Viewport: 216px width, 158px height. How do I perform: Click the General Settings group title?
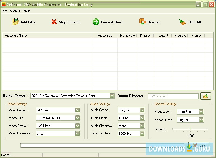click(166, 104)
